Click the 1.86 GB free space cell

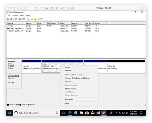tap(88, 26)
